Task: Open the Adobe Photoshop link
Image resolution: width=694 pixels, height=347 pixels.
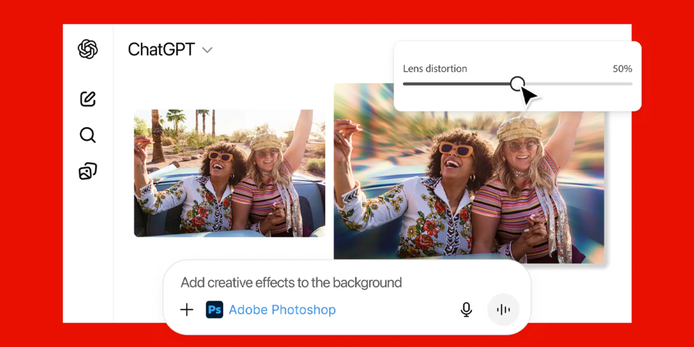Action: 282,310
